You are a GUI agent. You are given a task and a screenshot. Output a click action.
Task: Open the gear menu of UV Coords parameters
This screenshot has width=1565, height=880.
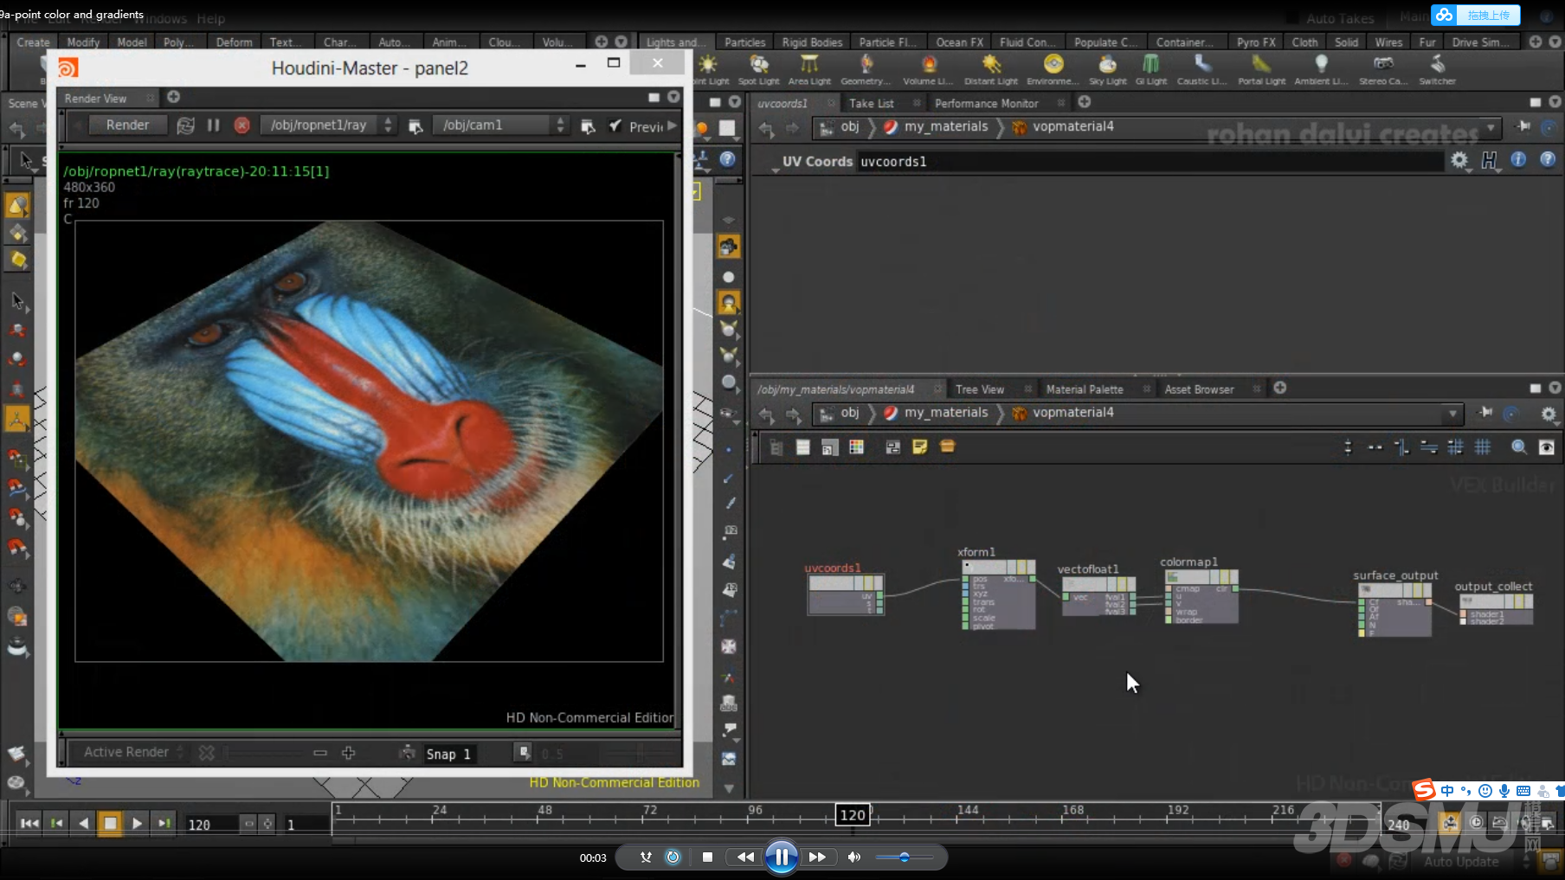pyautogui.click(x=1459, y=160)
